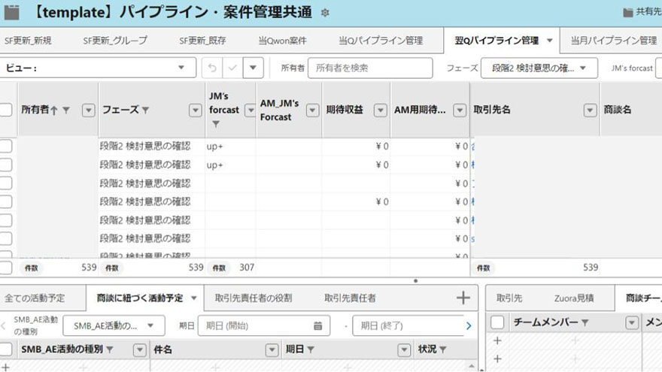Click the filter funnel on the 状況 column
The width and height of the screenshot is (662, 372).
coord(443,349)
